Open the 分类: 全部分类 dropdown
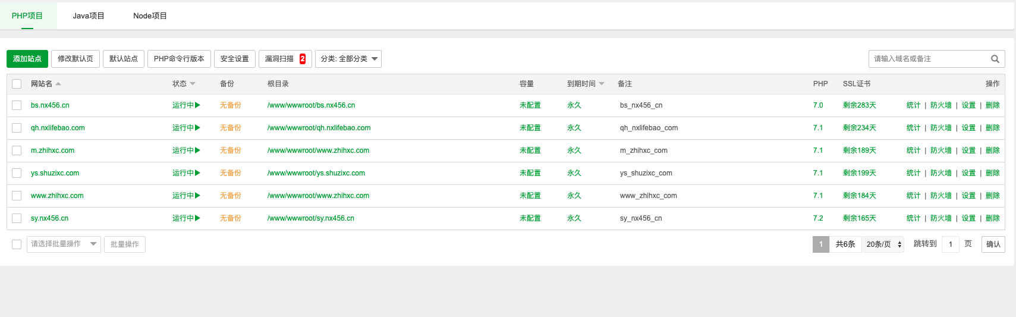Image resolution: width=1016 pixels, height=317 pixels. click(348, 59)
